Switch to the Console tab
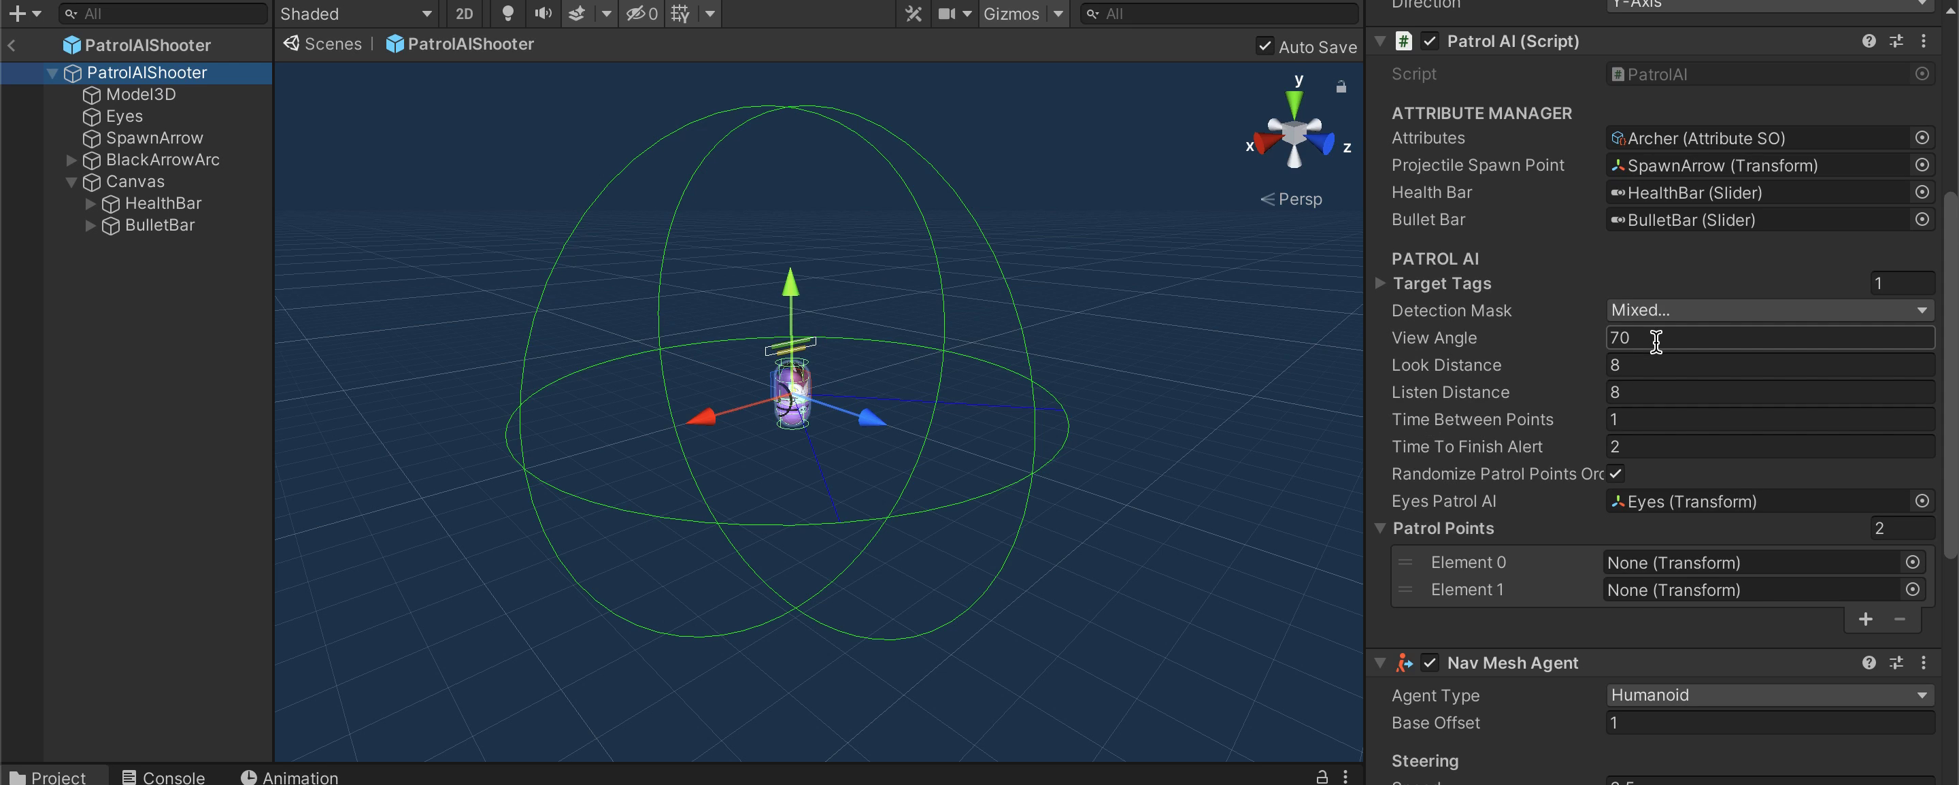Viewport: 1959px width, 785px height. 163,777
